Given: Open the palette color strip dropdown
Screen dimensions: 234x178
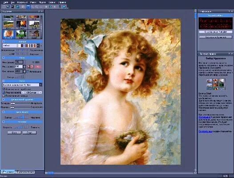Looking at the screenshot, I should [x=38, y=45].
